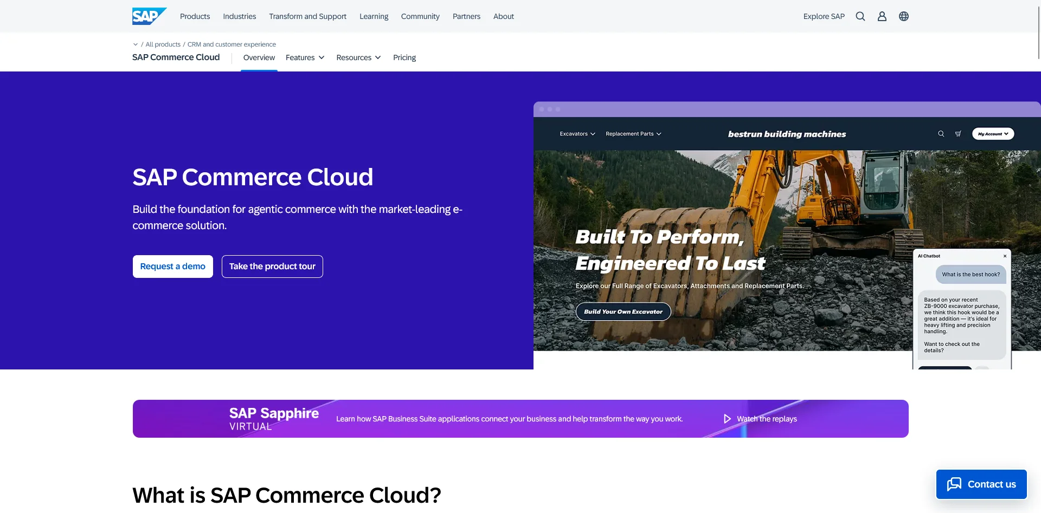Viewport: 1041px width, 513px height.
Task: Expand the Features dropdown in sub-navigation
Action: 305,57
